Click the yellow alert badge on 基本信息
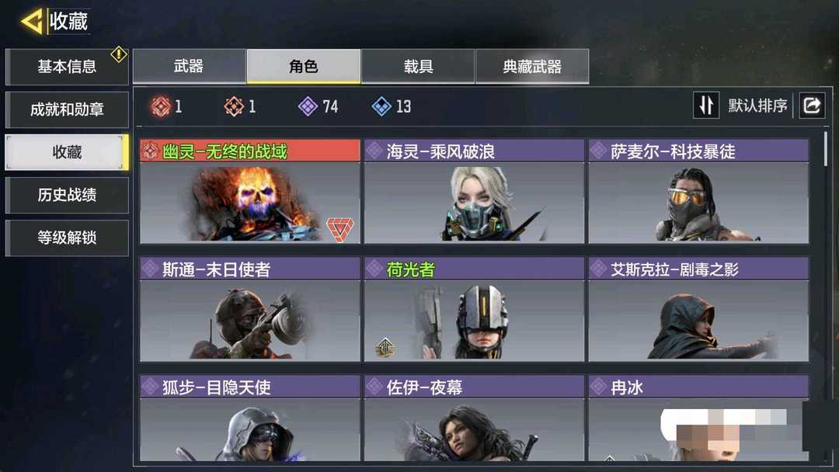This screenshot has width=839, height=472. 118,54
